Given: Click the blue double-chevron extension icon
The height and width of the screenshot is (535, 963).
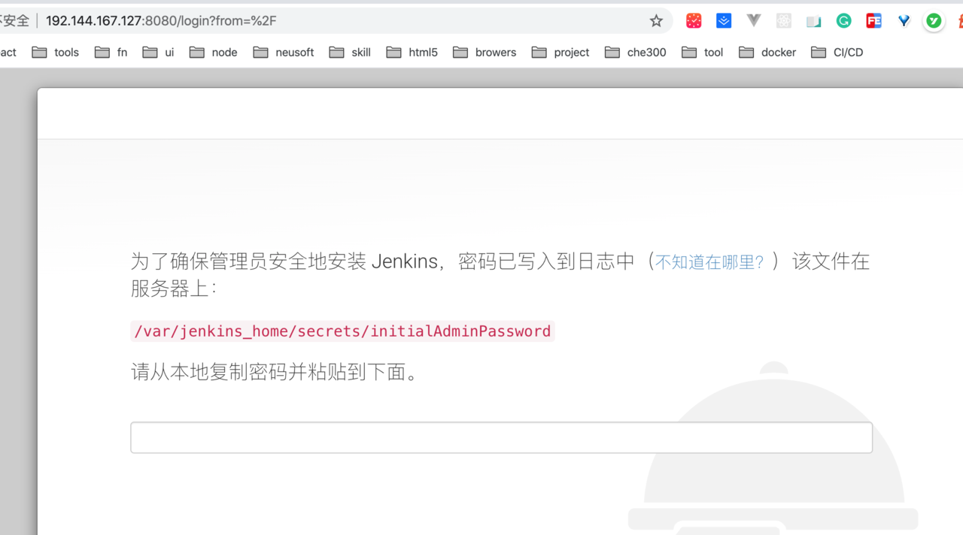Looking at the screenshot, I should click(x=723, y=20).
